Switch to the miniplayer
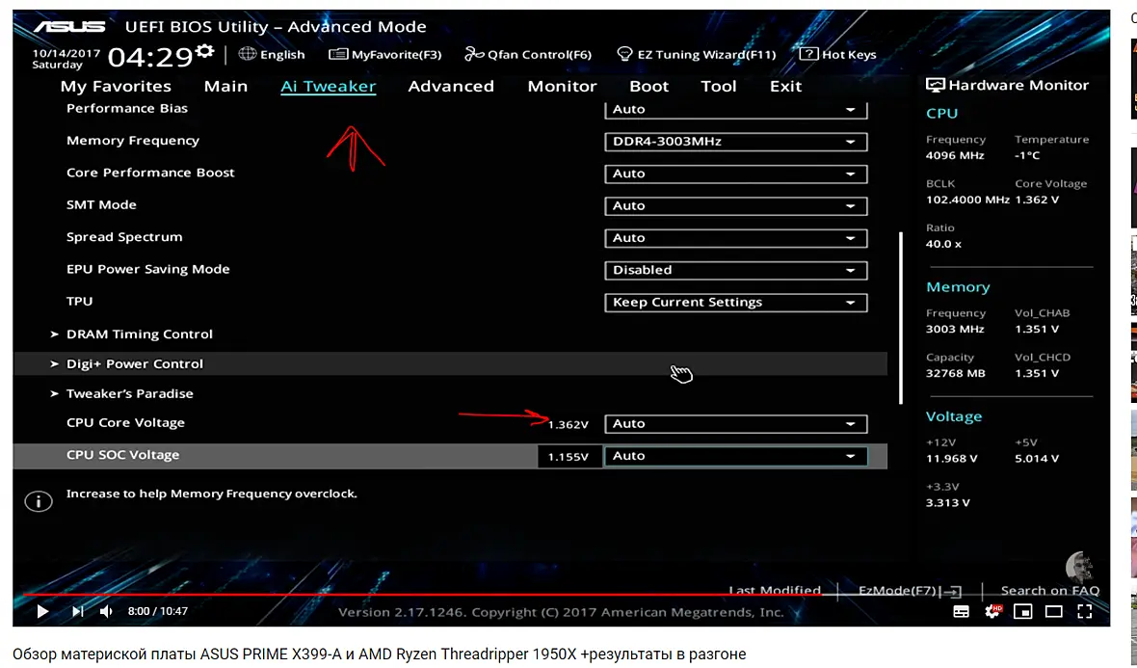1137x668 pixels. (x=1022, y=611)
